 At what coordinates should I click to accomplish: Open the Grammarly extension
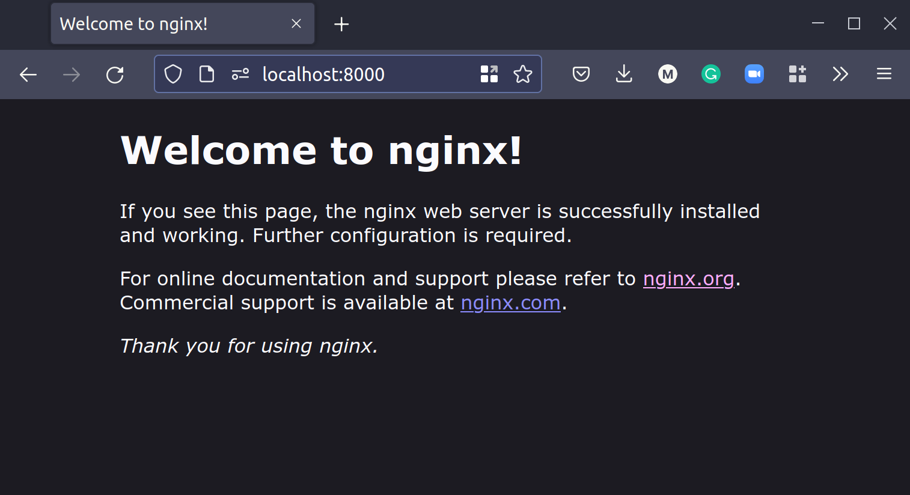point(711,74)
